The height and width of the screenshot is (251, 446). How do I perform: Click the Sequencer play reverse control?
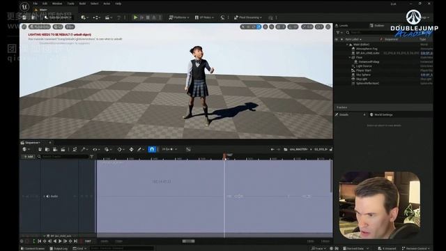click(55, 241)
